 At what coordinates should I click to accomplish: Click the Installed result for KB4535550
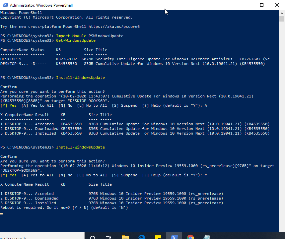46,133
